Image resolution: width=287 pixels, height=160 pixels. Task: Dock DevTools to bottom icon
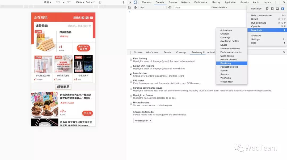[x=277, y=8]
